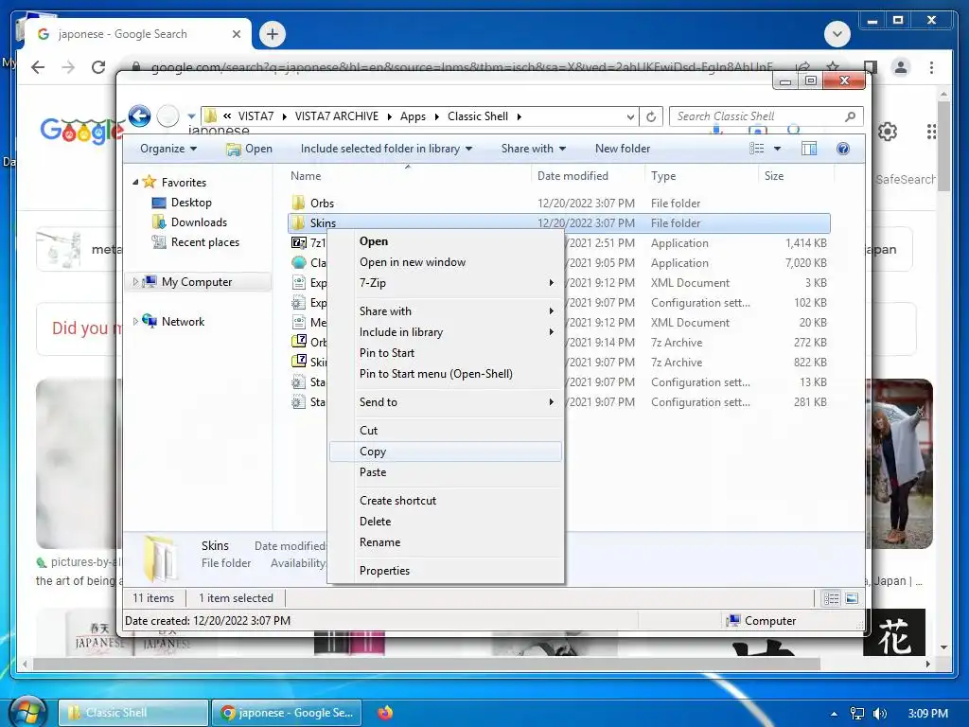Open the 7-Zip submenu
The image size is (969, 727).
pyautogui.click(x=445, y=282)
